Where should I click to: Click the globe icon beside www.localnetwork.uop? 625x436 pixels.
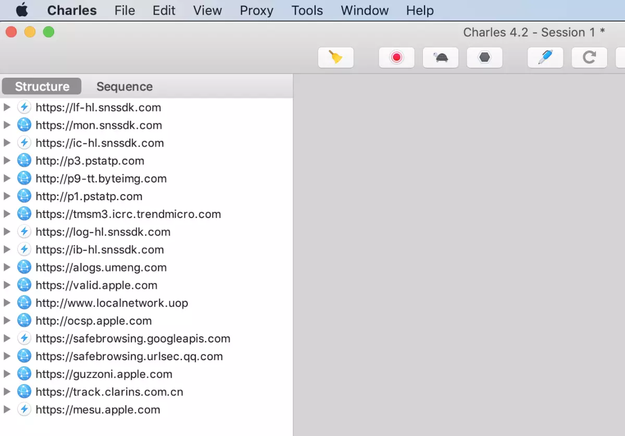pyautogui.click(x=24, y=303)
